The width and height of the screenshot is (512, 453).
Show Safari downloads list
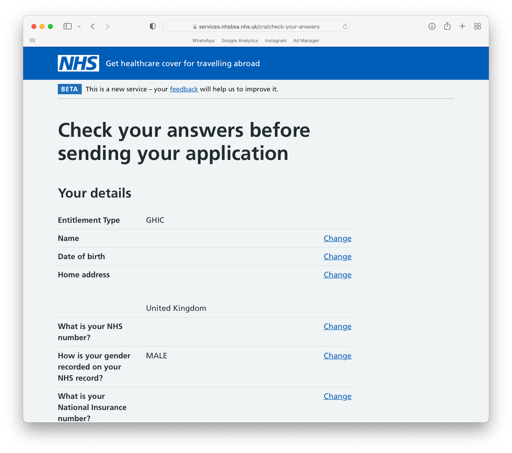click(x=432, y=26)
